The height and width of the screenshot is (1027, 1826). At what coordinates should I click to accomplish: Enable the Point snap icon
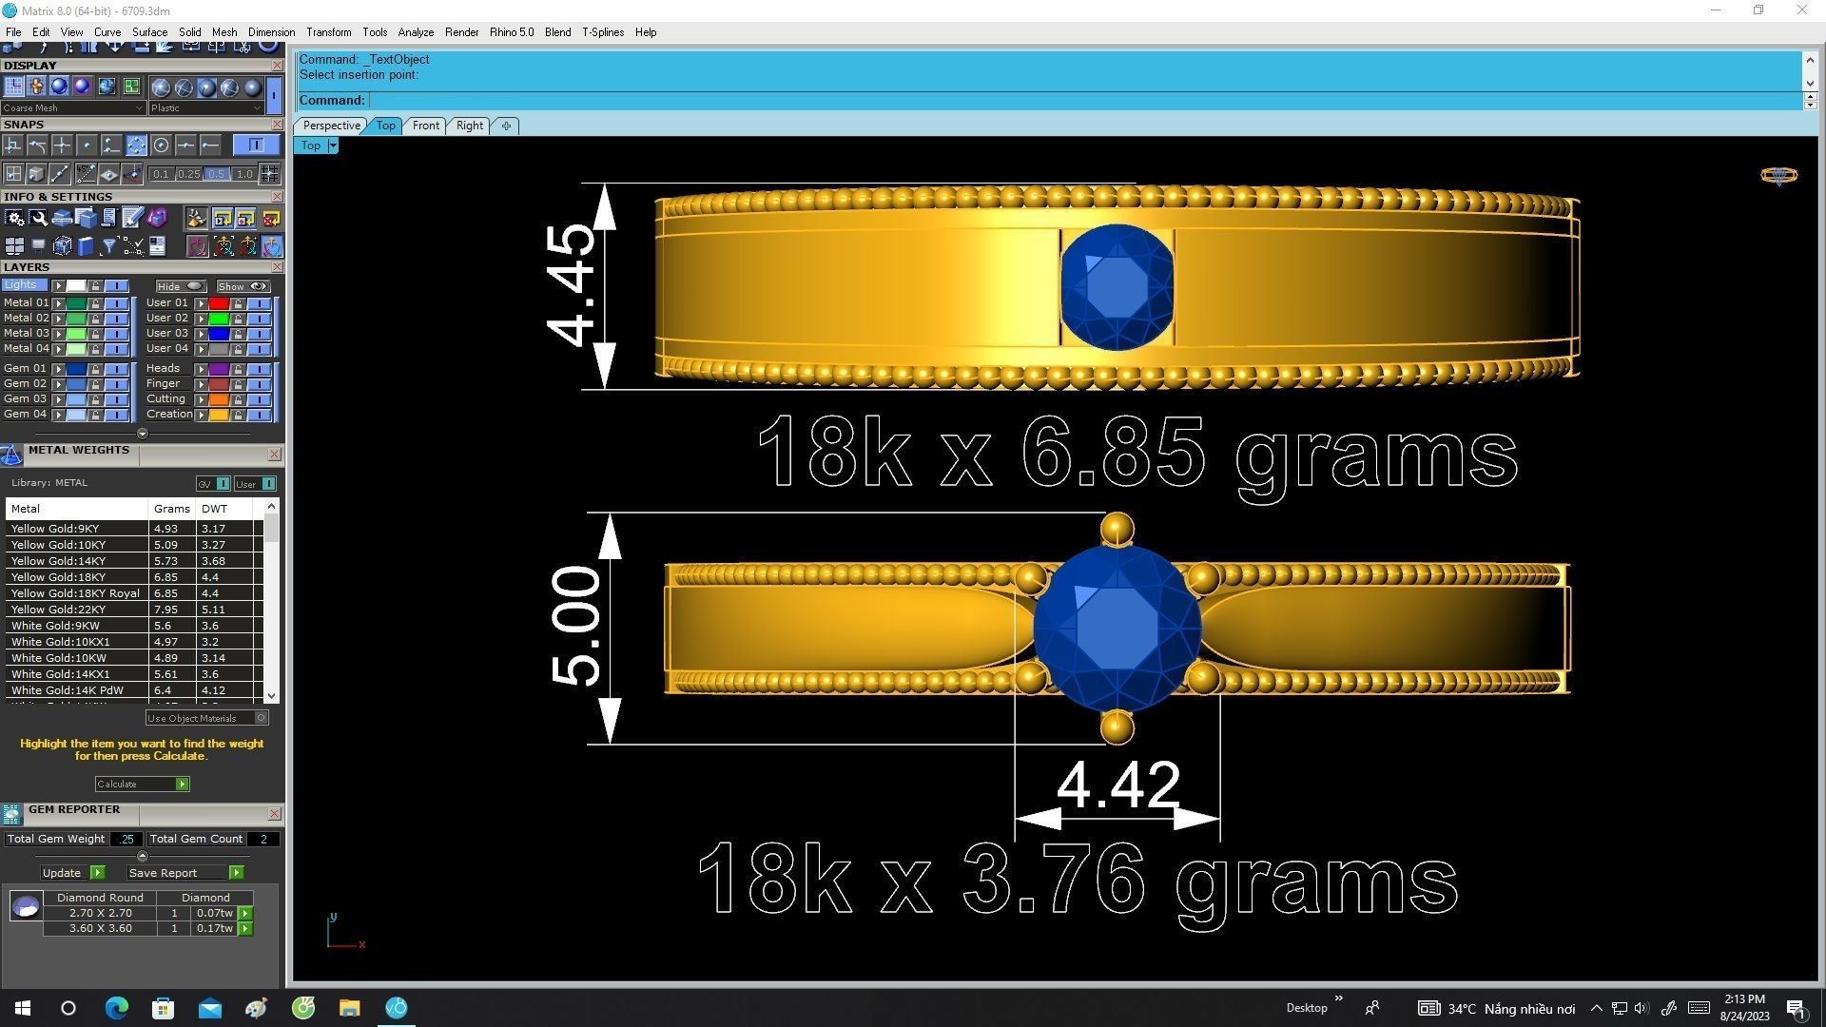click(x=87, y=145)
